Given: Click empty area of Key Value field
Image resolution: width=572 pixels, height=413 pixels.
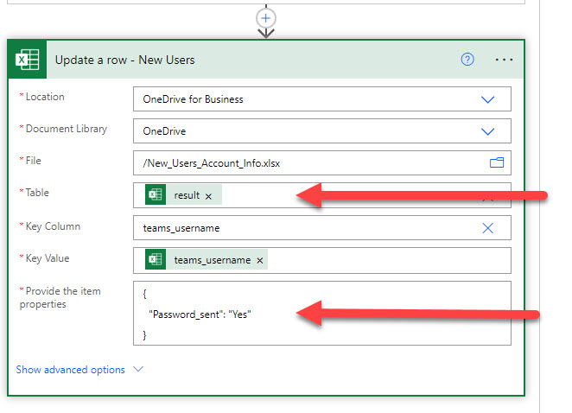Looking at the screenshot, I should click(x=389, y=260).
